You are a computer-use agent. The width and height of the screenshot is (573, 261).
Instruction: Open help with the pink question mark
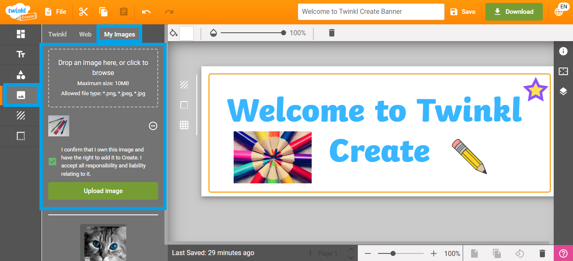pos(563,253)
